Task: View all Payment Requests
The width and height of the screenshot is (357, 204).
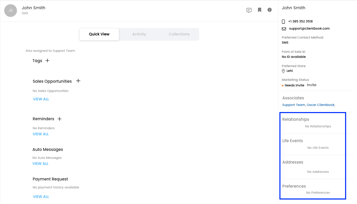Action: 41,197
